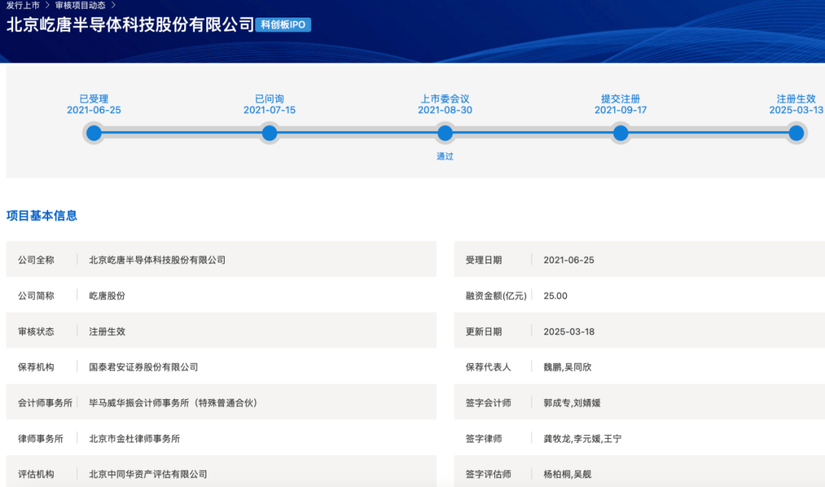Viewport: 825px width, 487px height.
Task: Click the date 2021-08-30 on timeline
Action: 445,110
